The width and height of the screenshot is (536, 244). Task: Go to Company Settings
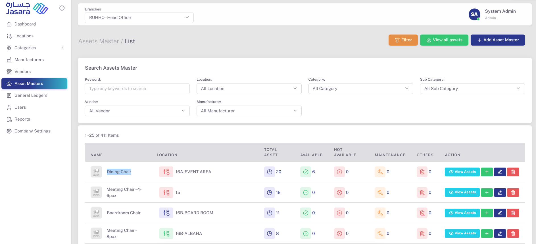pos(32,131)
